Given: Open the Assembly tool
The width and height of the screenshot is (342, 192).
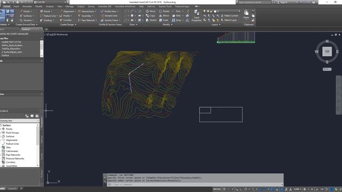Looking at the screenshot, I should tap(85, 16).
